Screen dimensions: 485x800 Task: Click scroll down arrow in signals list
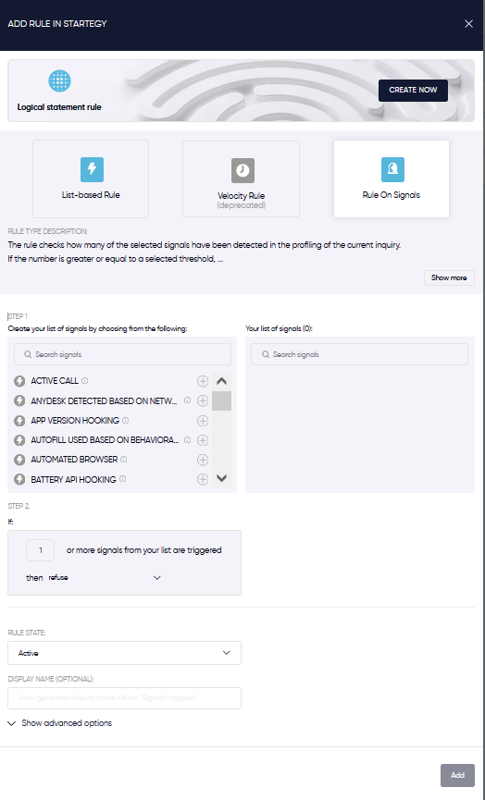click(221, 478)
